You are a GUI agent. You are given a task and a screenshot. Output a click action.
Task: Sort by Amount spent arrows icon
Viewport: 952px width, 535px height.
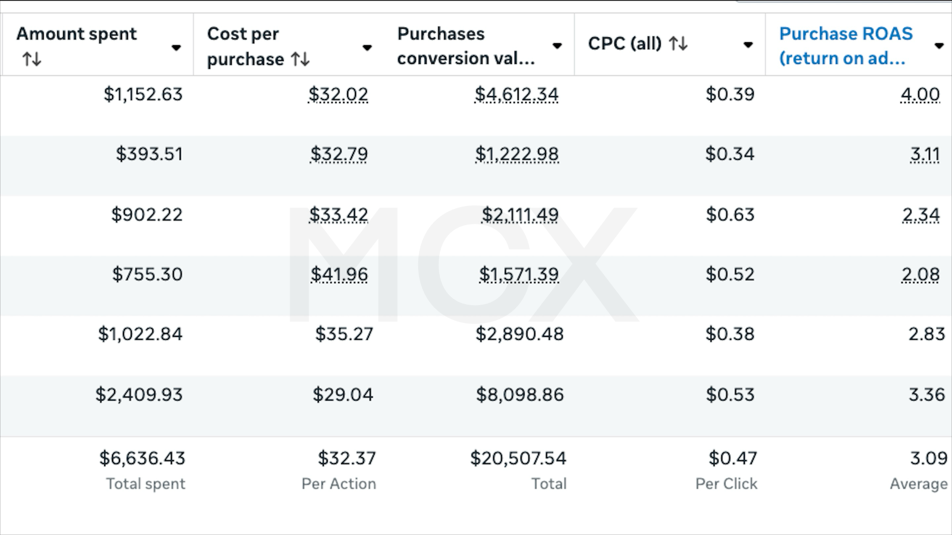32,59
